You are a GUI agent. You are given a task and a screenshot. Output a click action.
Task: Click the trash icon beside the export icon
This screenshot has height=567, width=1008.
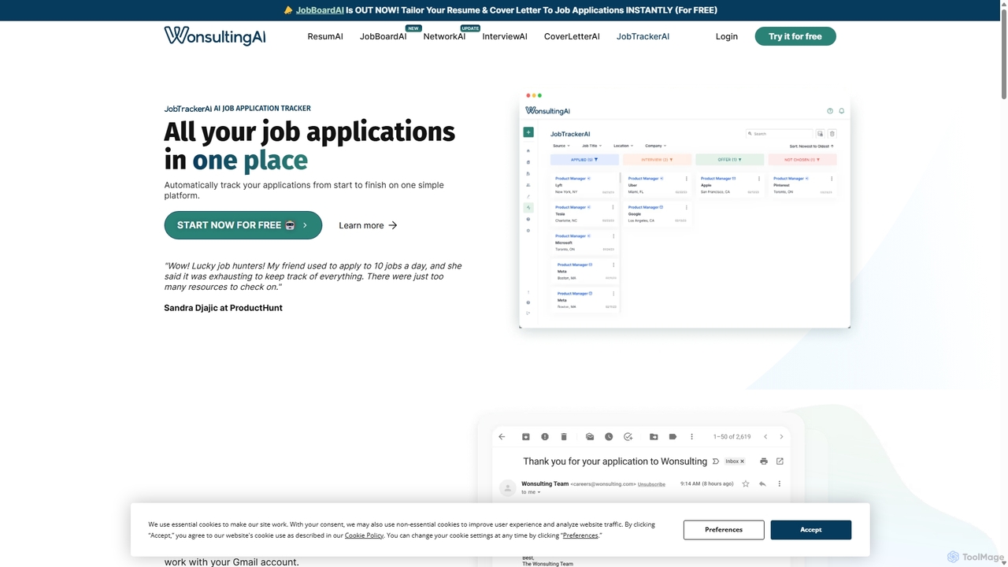coord(832,134)
